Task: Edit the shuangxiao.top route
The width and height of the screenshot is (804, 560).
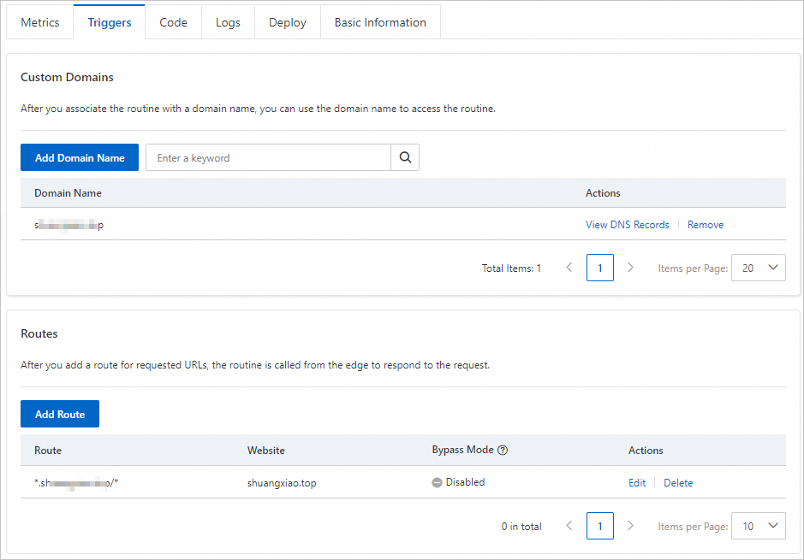Action: point(637,482)
